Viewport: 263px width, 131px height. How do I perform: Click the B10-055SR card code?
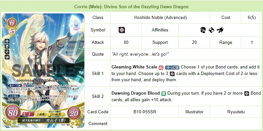pos(145,112)
